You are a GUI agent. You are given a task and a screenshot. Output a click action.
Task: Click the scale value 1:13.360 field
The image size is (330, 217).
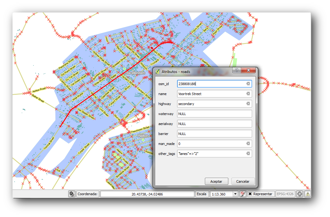coord(221,194)
